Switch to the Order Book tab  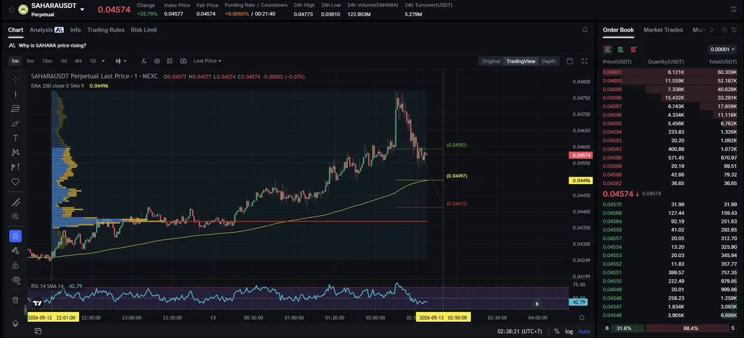(x=618, y=30)
